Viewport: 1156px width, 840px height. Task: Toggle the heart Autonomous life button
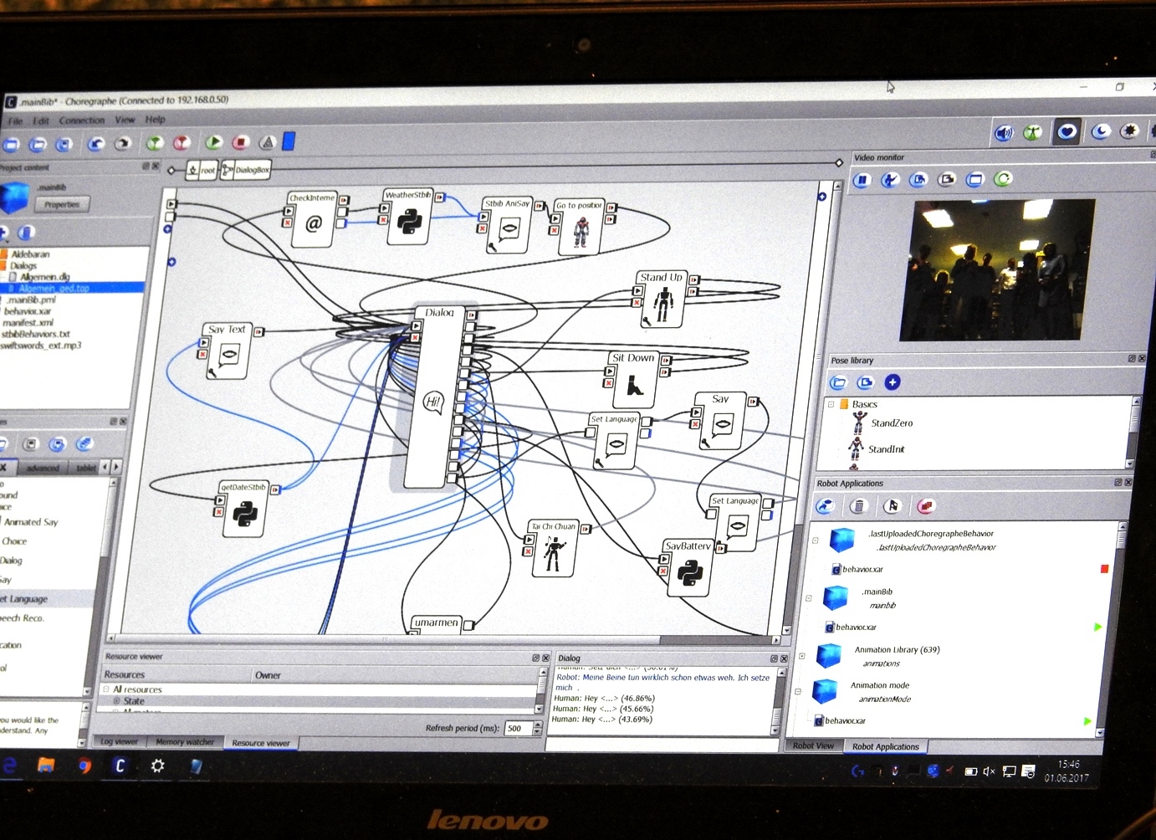1066,131
